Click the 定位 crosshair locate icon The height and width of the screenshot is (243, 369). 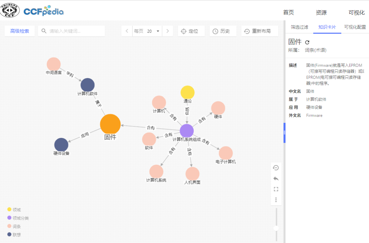(184, 31)
